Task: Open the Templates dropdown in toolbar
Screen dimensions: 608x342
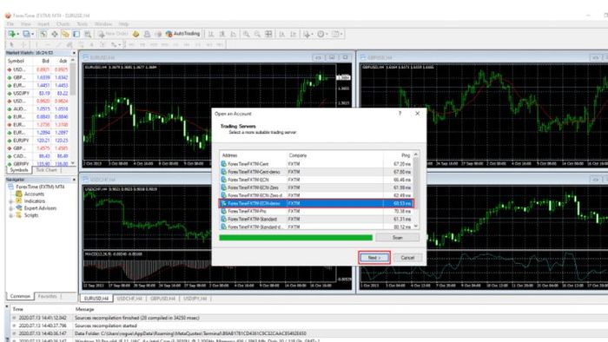Action: coord(337,34)
